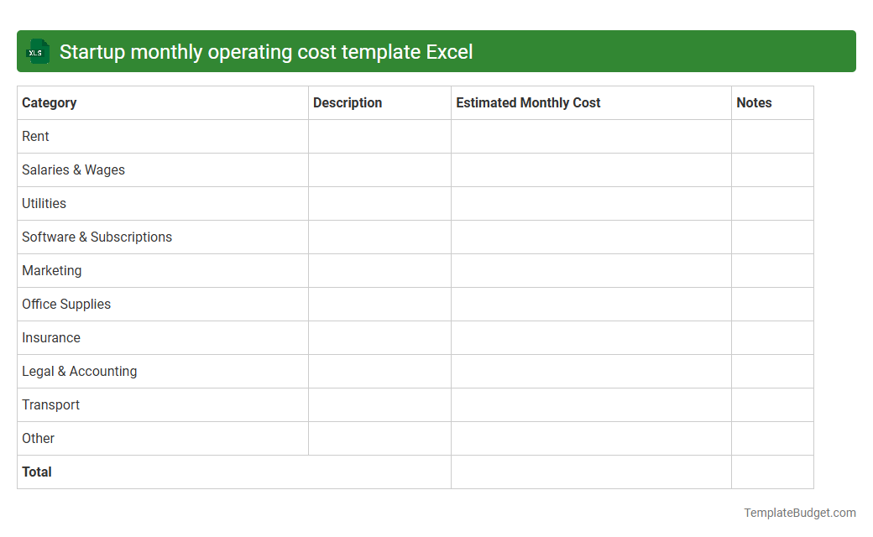This screenshot has width=873, height=537.
Task: Click the Category column header
Action: coord(49,102)
